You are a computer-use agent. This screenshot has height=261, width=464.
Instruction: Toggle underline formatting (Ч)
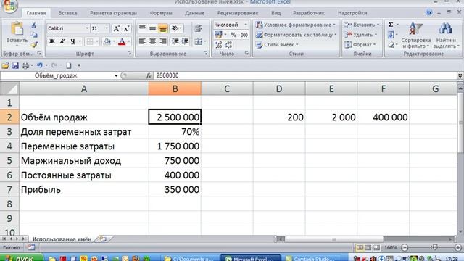[x=72, y=41]
